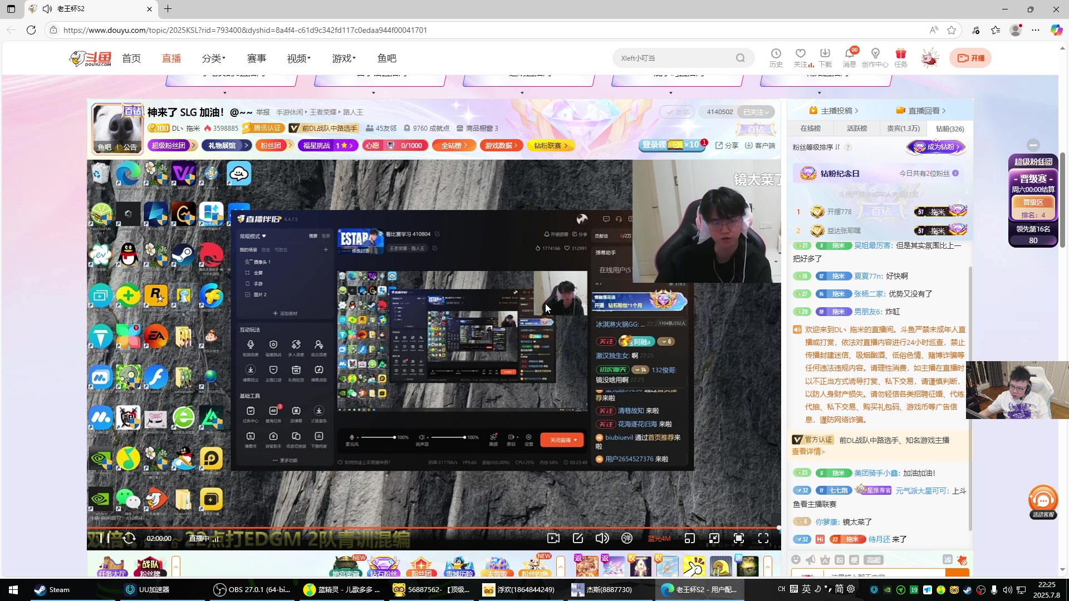Enter full screen video mode
1069x601 pixels.
763,538
